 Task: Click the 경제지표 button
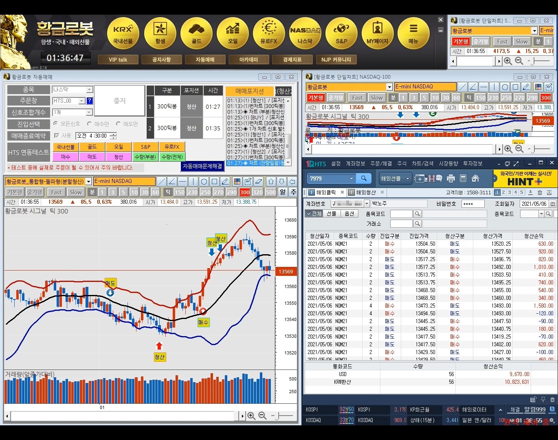(292, 59)
